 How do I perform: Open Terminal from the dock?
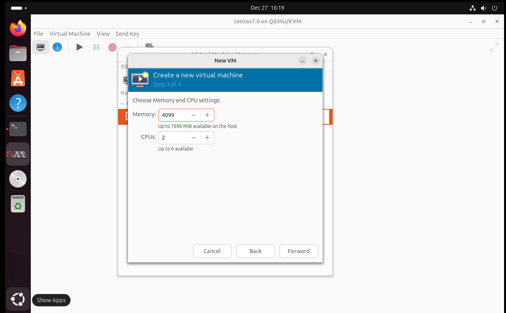coord(18,129)
